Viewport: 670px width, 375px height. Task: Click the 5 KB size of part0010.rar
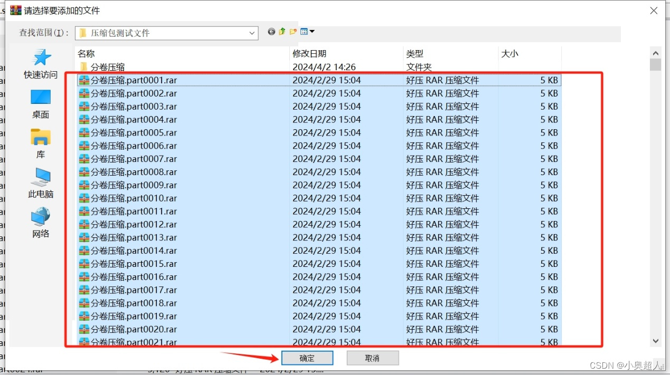tap(549, 198)
